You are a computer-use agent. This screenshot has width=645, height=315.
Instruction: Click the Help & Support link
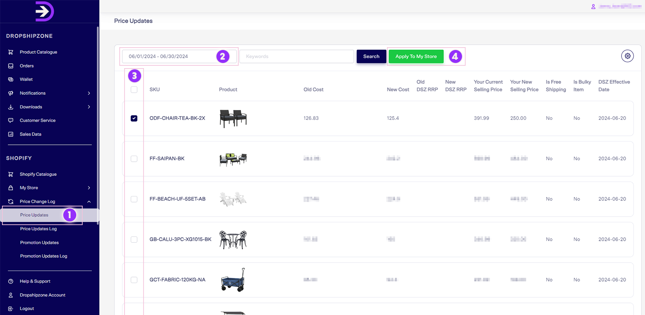coord(35,282)
